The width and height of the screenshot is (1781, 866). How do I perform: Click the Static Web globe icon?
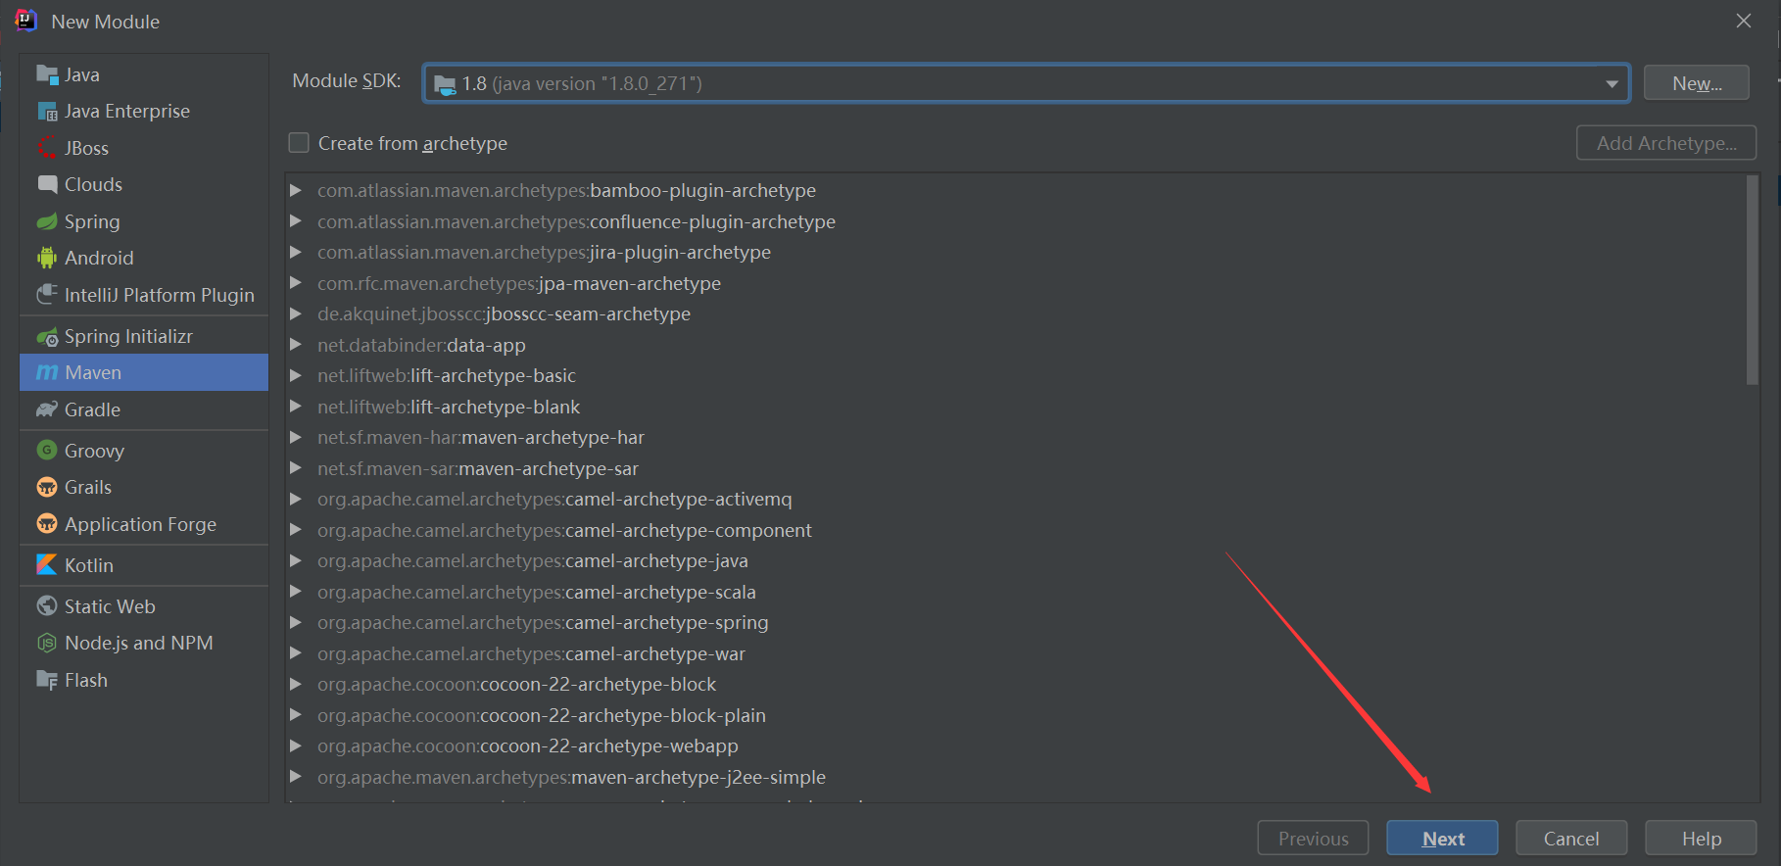(x=47, y=606)
